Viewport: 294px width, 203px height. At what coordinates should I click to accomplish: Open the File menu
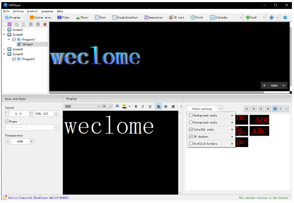coord(6,11)
